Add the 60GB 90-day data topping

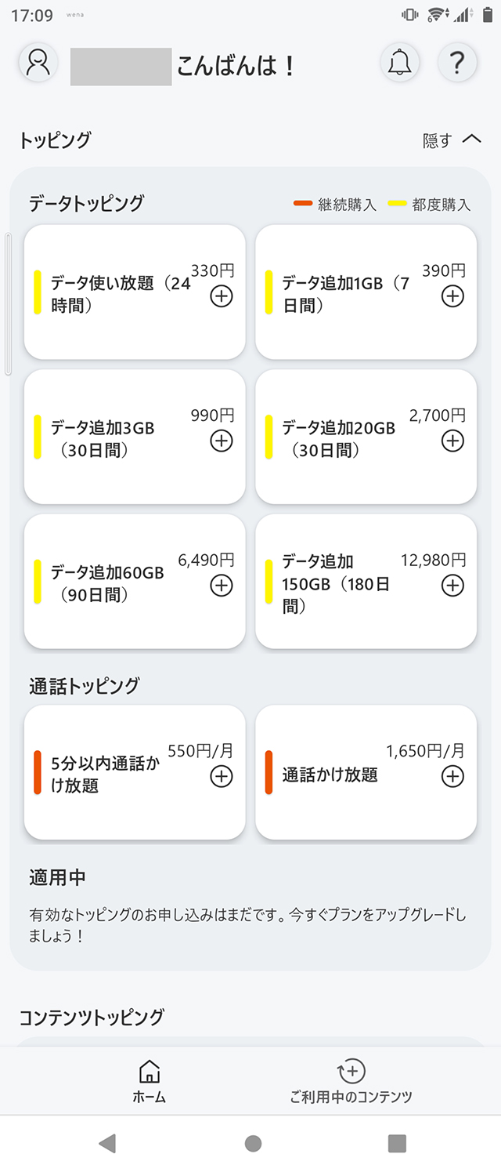(222, 585)
